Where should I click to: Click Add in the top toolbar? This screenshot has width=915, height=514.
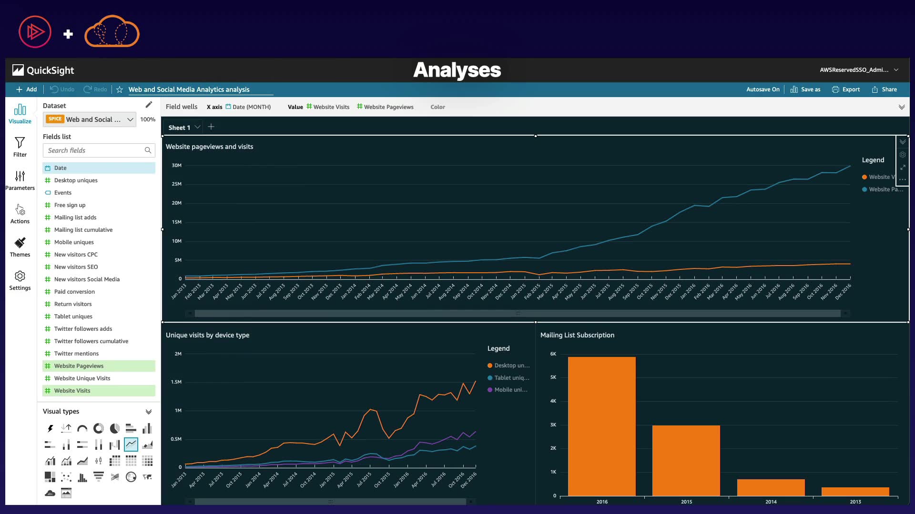pyautogui.click(x=27, y=89)
